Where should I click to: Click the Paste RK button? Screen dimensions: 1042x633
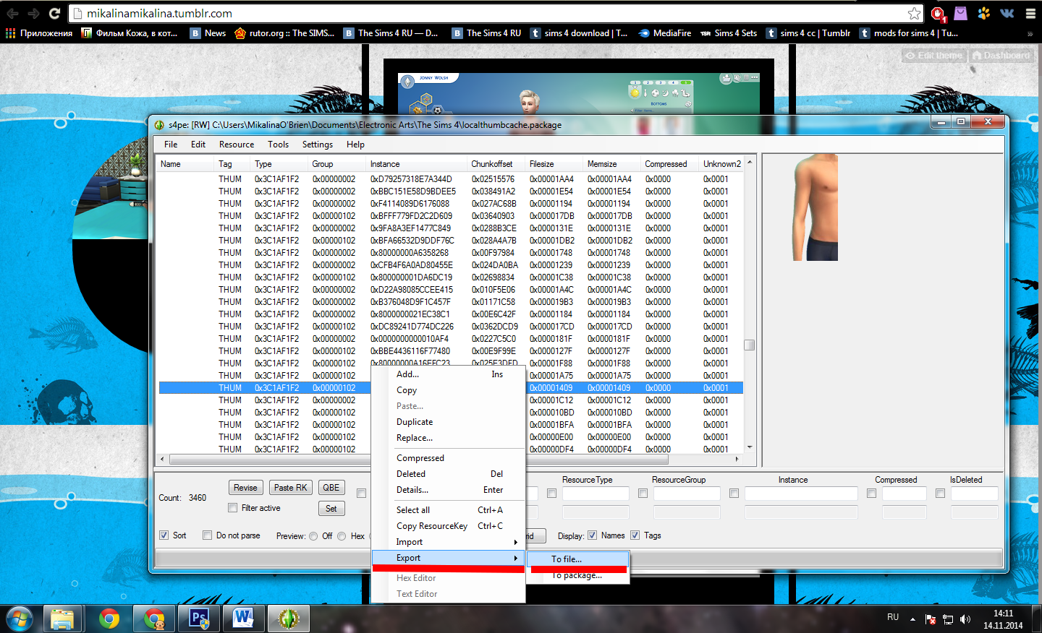point(291,488)
